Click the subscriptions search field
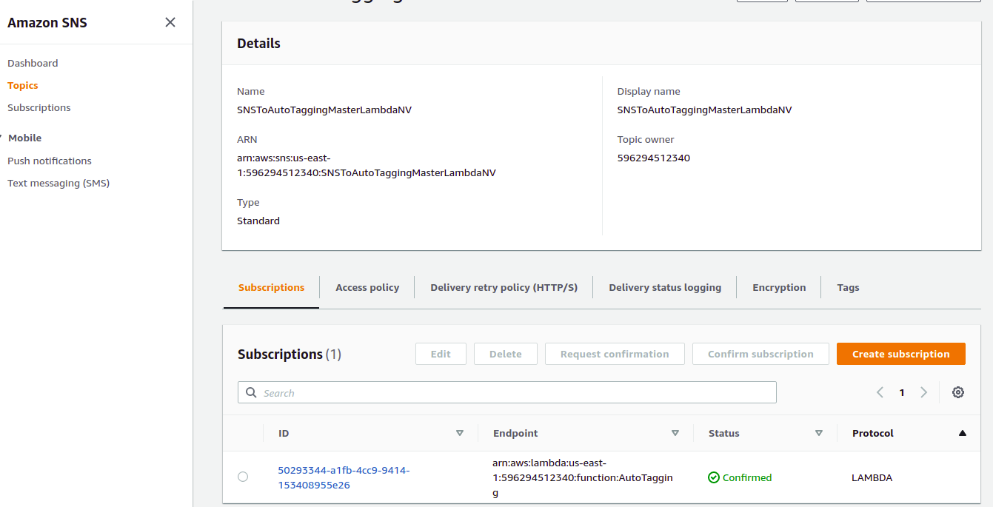Viewport: 993px width, 507px height. (507, 392)
